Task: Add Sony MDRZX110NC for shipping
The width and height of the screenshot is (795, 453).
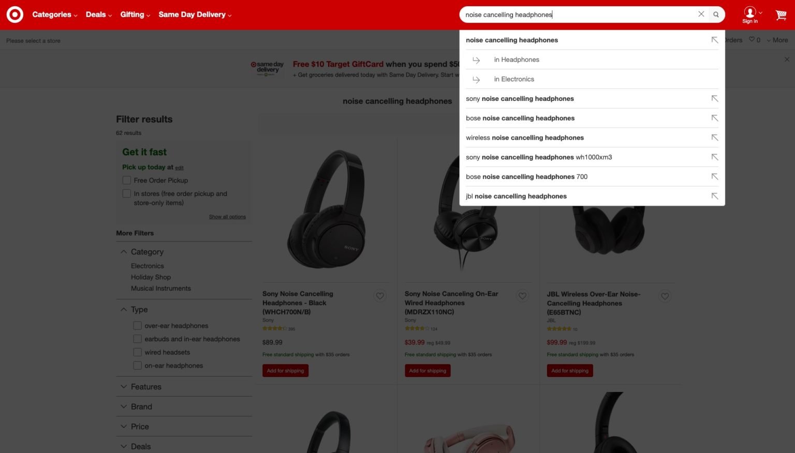Action: tap(428, 371)
